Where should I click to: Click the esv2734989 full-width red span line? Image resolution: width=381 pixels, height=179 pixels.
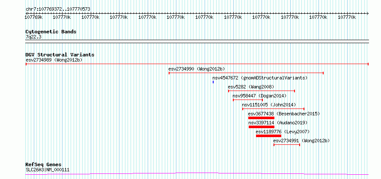[197, 64]
